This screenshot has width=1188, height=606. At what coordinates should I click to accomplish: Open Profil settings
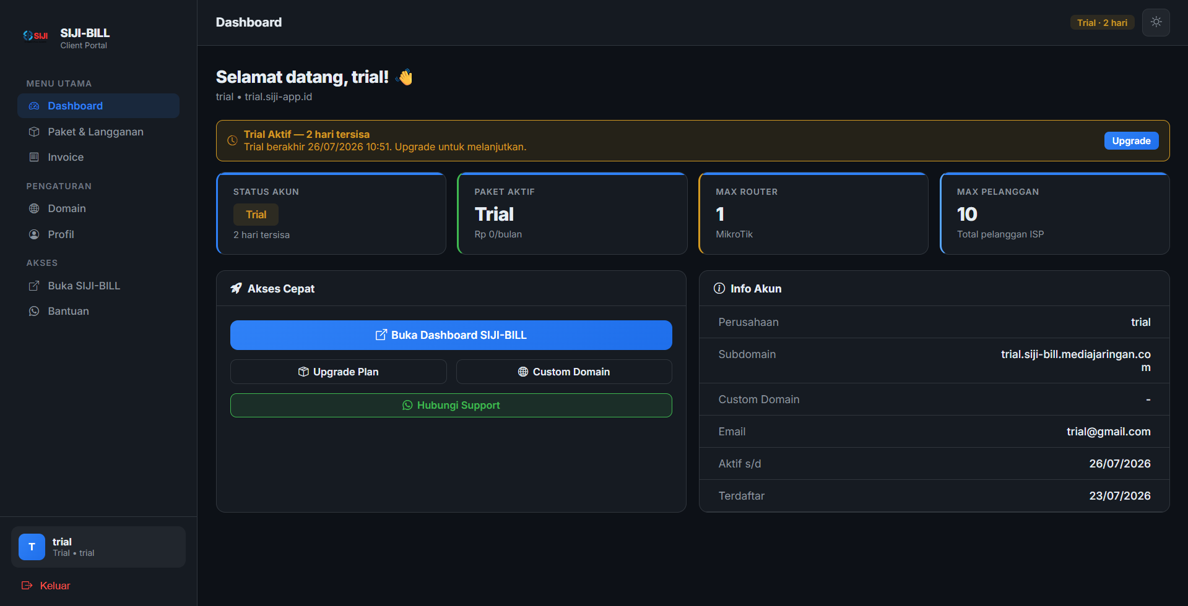click(x=98, y=234)
